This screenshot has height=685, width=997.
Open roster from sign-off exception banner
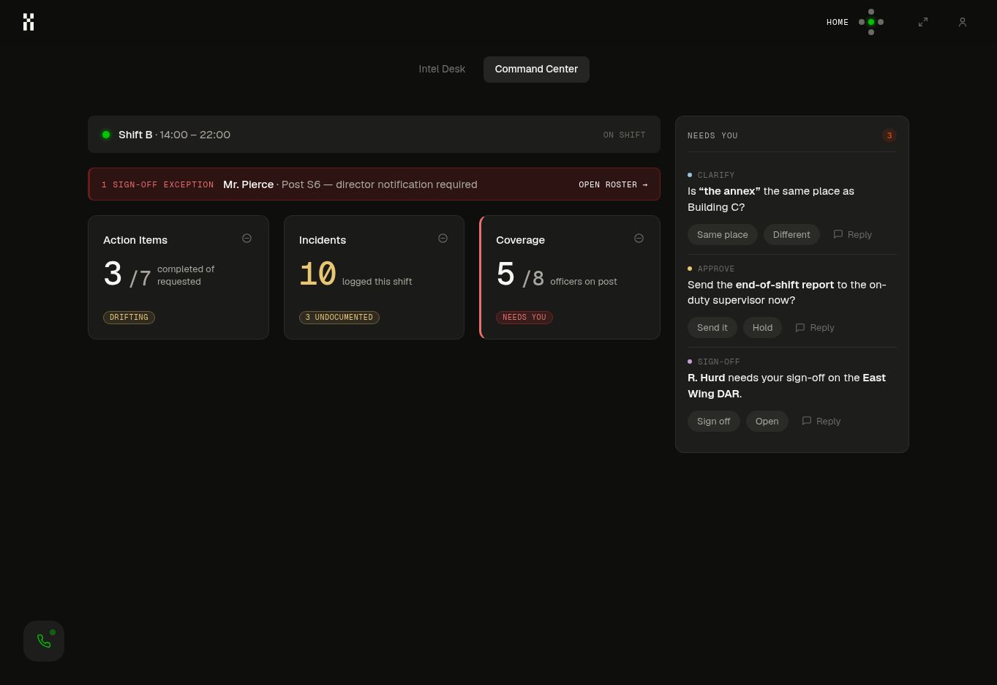pyautogui.click(x=613, y=184)
